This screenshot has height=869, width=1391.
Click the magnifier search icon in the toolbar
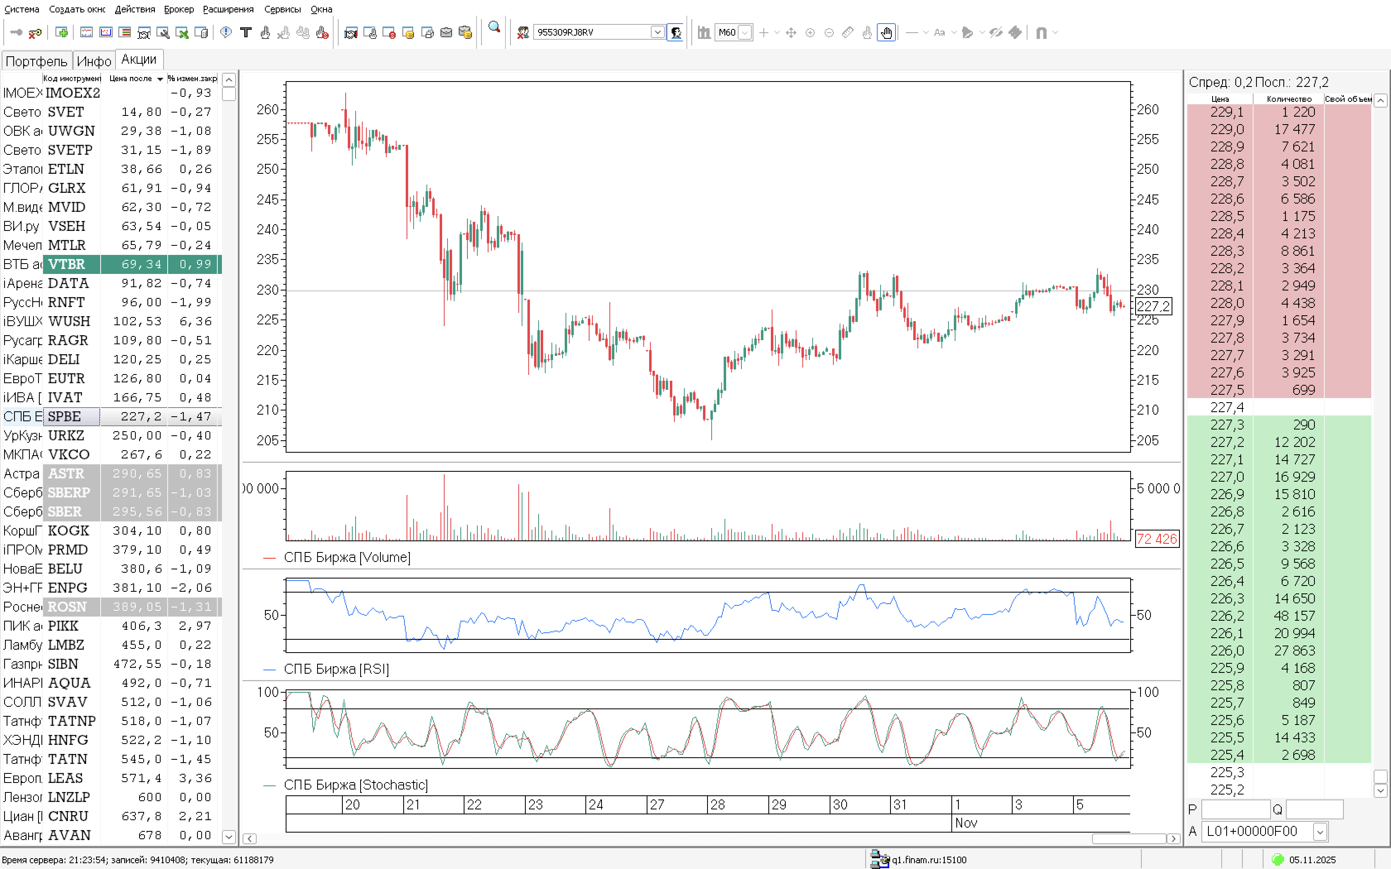pos(494,28)
